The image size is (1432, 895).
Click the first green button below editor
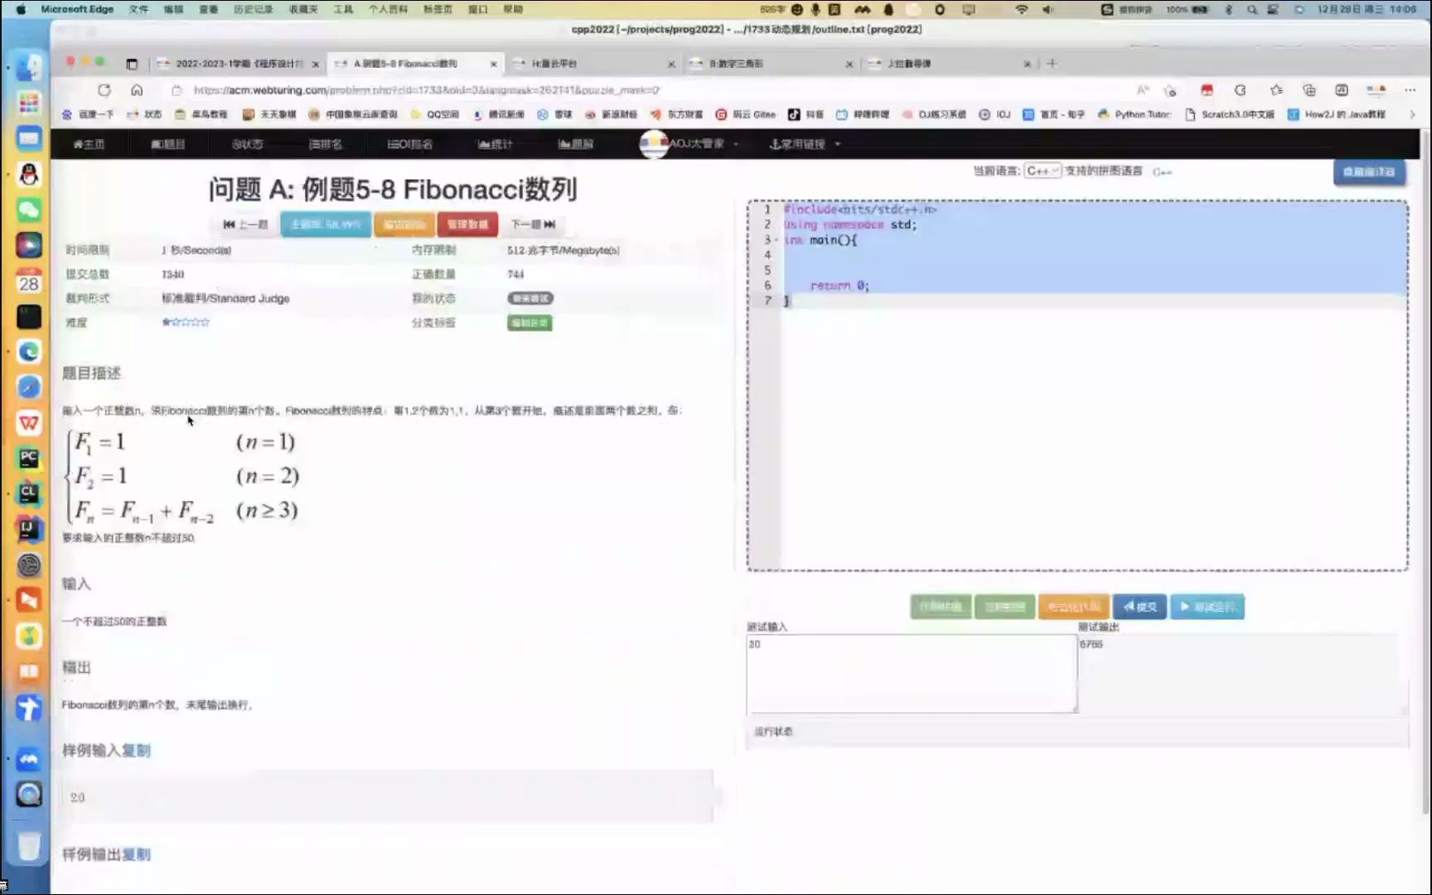(x=941, y=607)
